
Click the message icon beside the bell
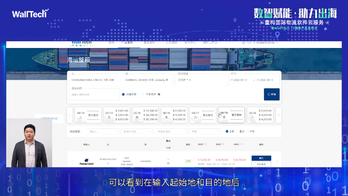pos(249,42)
